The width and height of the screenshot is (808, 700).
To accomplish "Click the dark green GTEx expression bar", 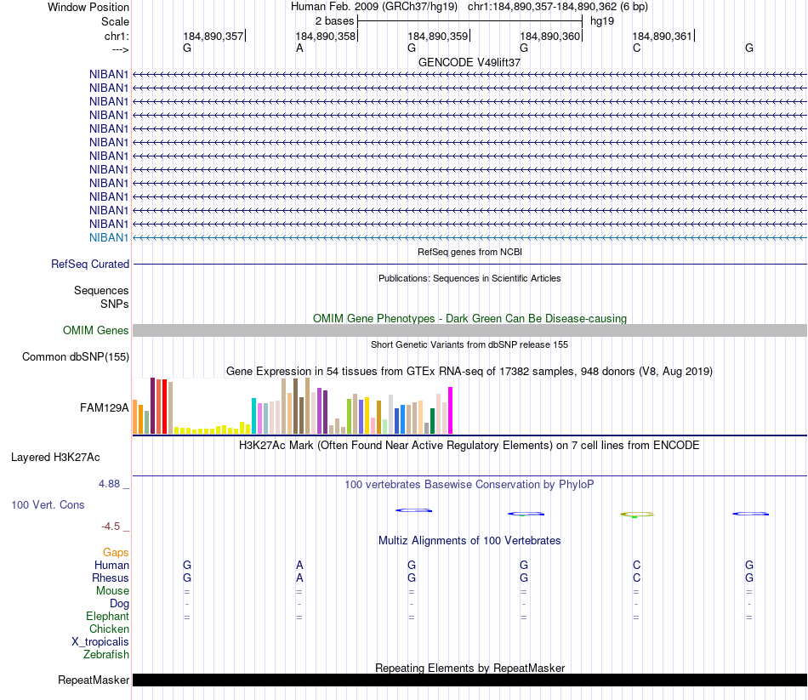I will (432, 421).
